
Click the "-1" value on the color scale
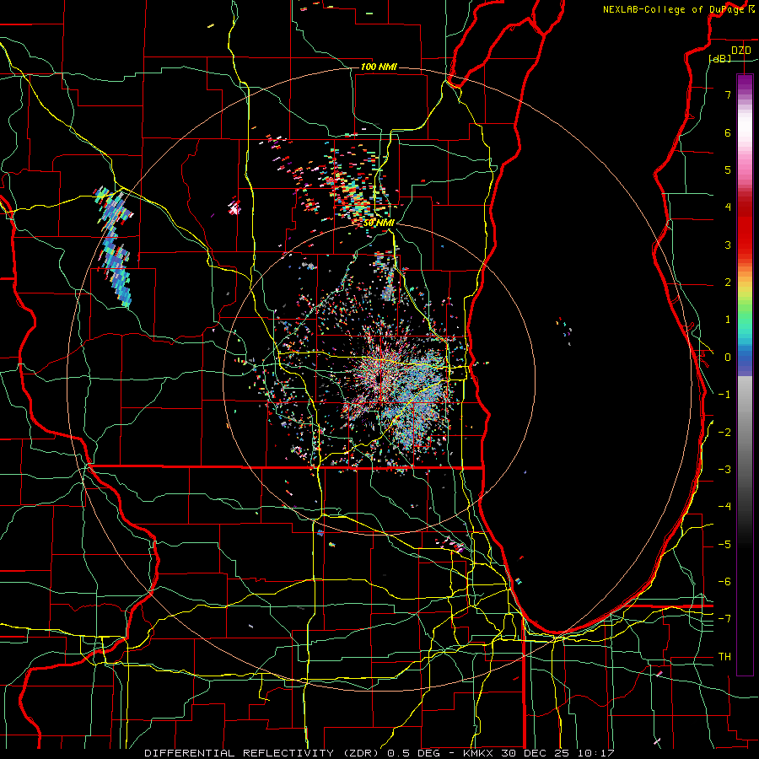(x=724, y=395)
